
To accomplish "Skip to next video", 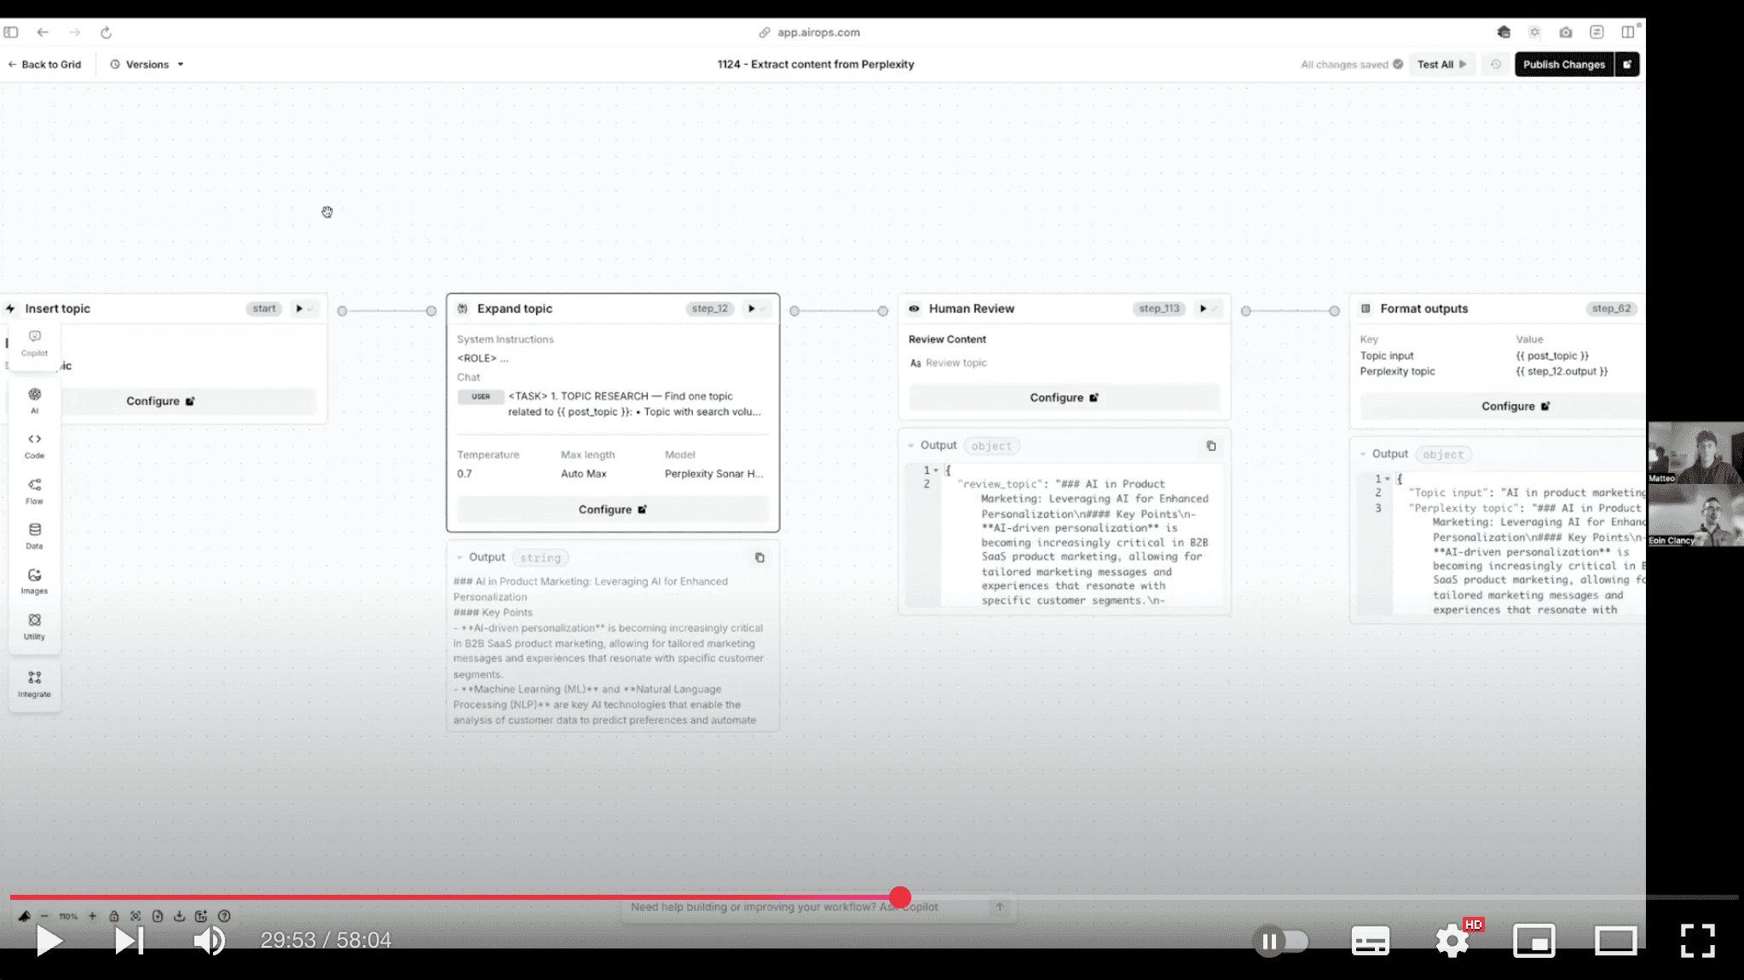I will pos(130,941).
